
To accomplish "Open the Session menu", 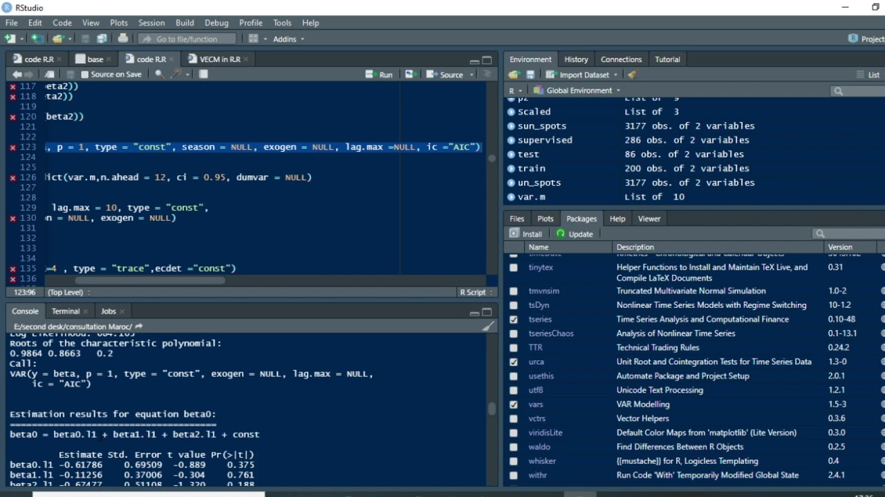I will tap(151, 23).
